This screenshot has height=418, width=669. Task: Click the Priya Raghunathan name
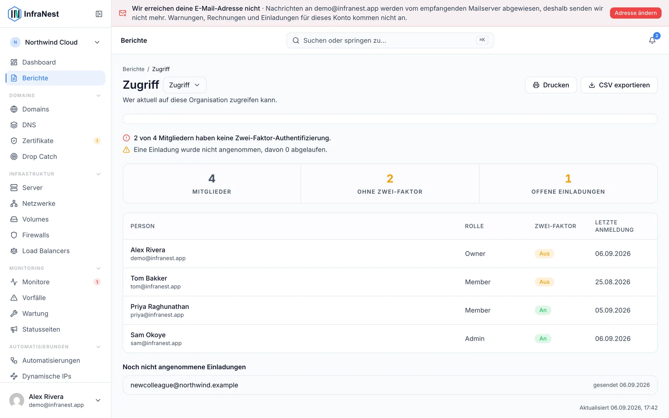click(x=160, y=307)
